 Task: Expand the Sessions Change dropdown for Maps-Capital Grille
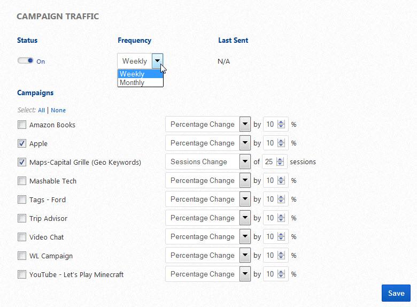(245, 162)
